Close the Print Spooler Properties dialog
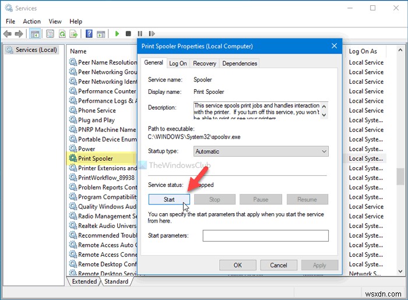 (x=335, y=46)
